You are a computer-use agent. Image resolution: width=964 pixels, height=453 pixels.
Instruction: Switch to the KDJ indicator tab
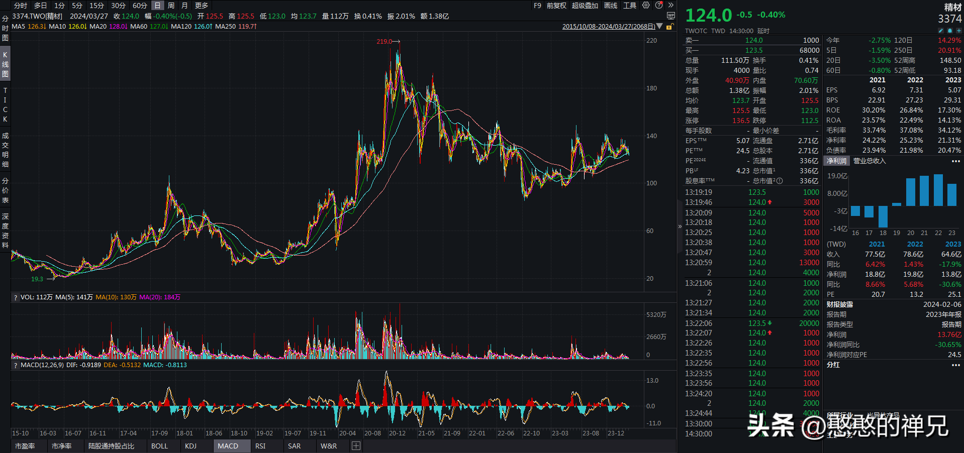point(190,446)
